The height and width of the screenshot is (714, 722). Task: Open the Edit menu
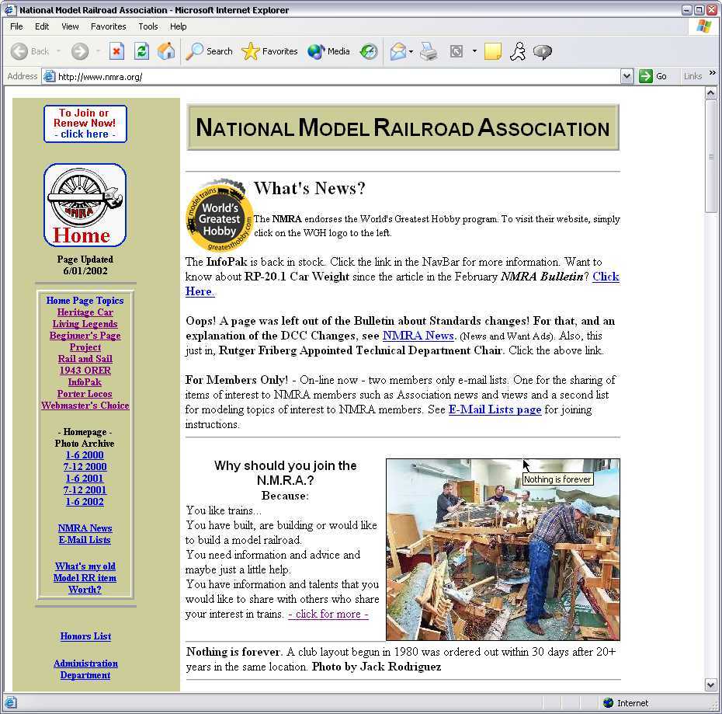coord(42,26)
